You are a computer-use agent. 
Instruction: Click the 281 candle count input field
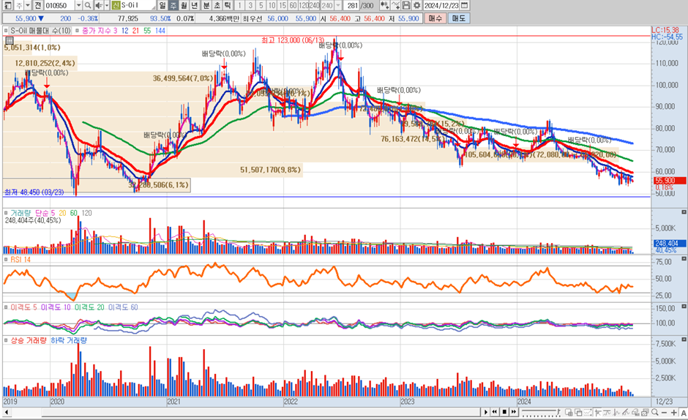(359, 6)
